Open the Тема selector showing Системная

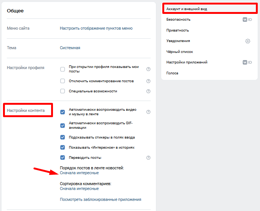pyautogui.click(x=70, y=48)
